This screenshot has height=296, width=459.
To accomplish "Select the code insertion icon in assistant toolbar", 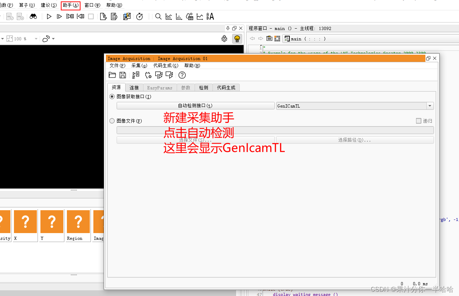I will 136,75.
